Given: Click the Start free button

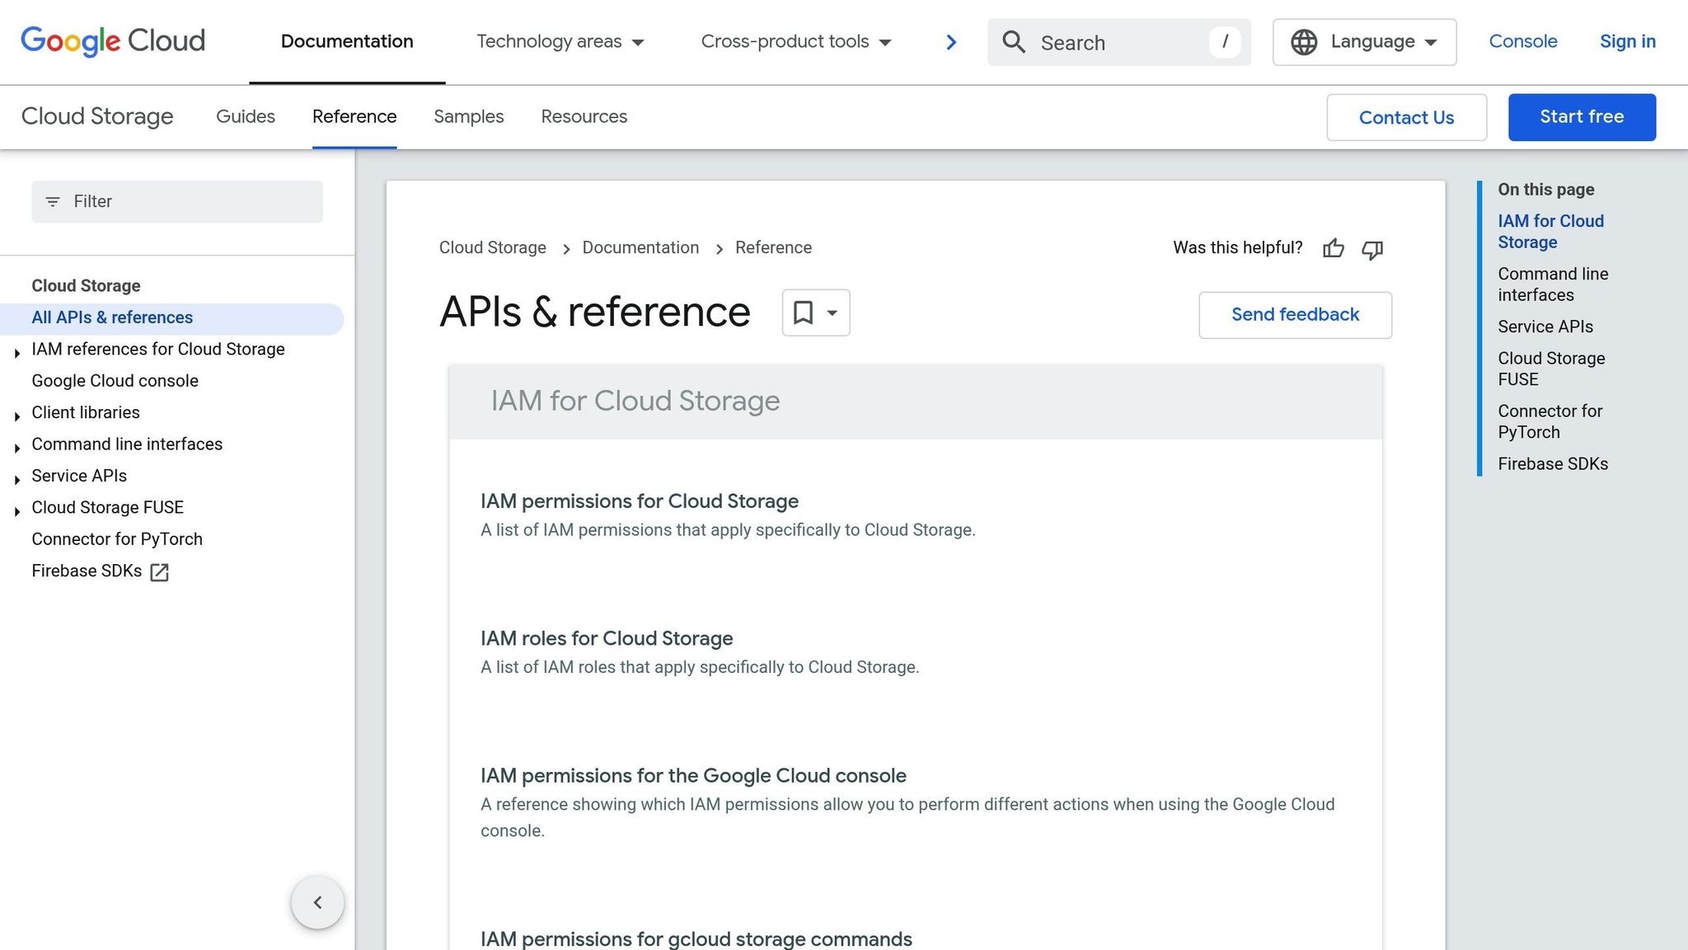Looking at the screenshot, I should pos(1582,117).
